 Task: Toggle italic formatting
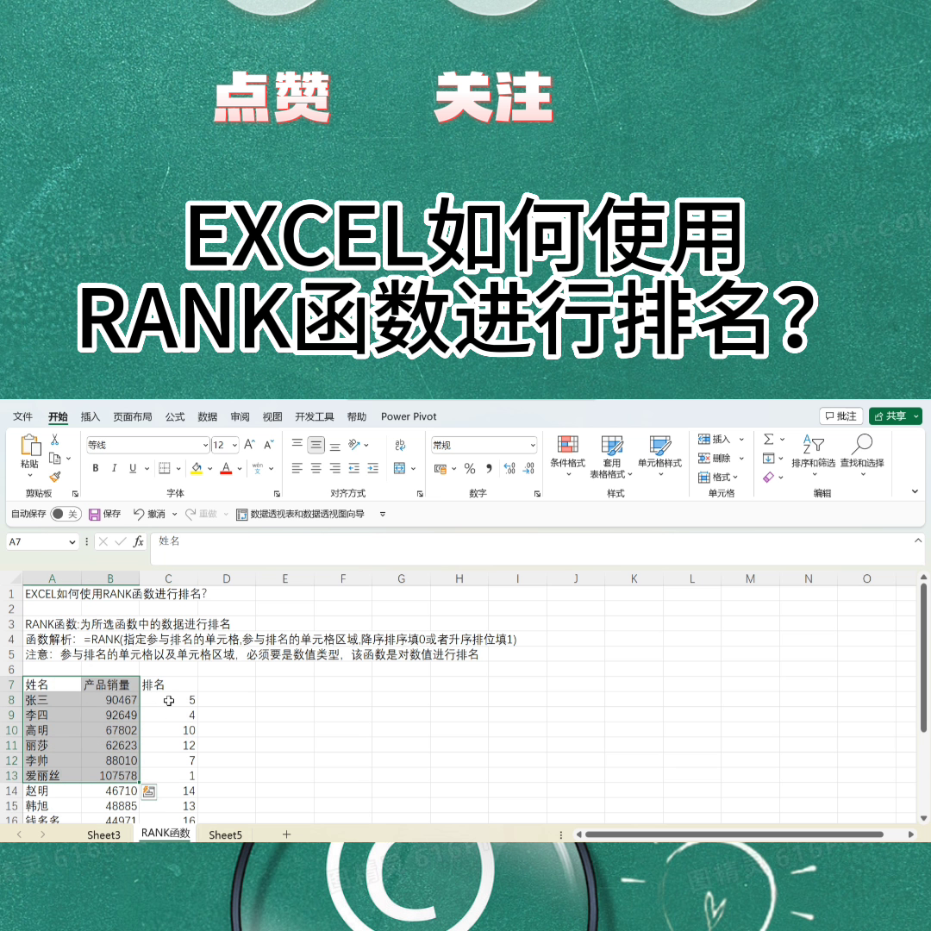[x=114, y=468]
